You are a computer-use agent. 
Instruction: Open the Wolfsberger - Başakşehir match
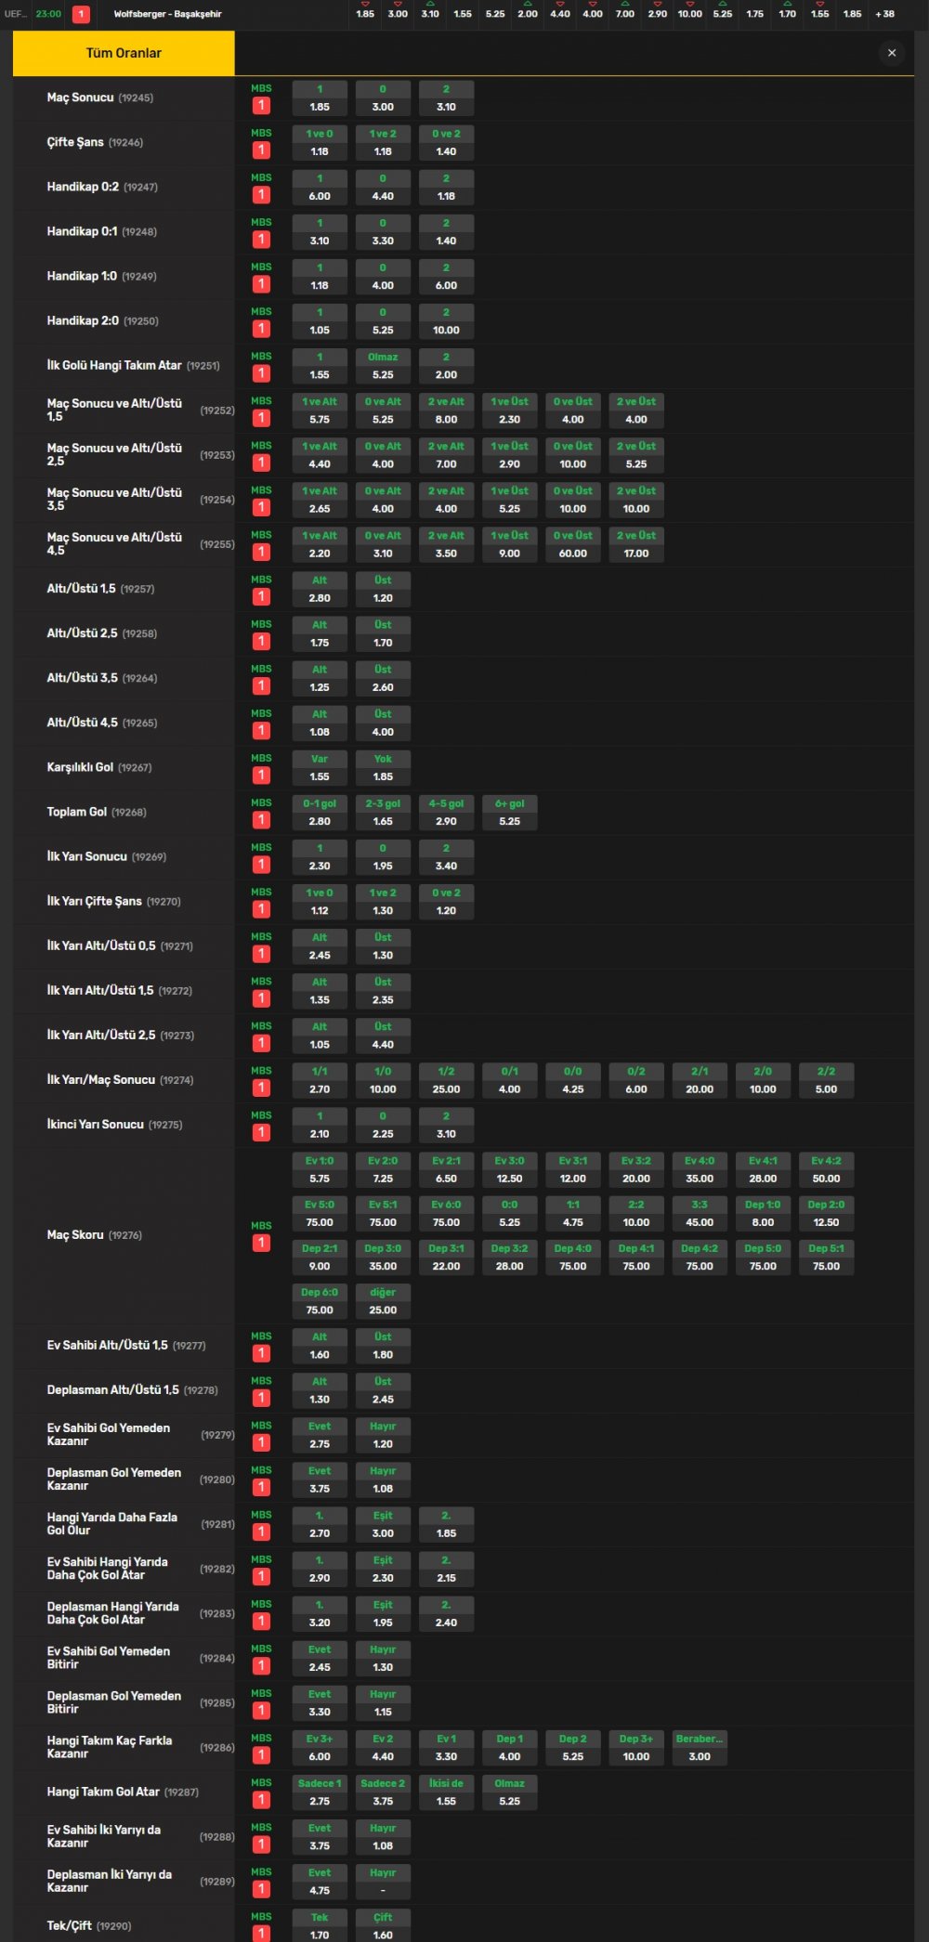pyautogui.click(x=167, y=14)
